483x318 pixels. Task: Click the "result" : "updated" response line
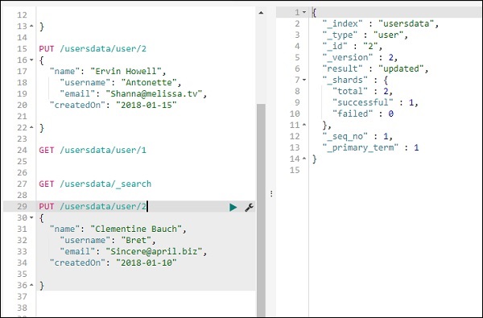tap(375, 68)
